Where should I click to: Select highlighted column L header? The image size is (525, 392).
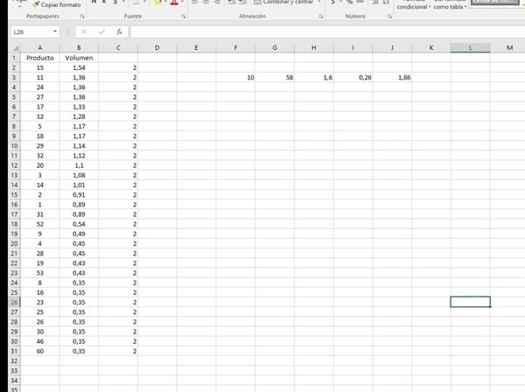click(x=471, y=48)
